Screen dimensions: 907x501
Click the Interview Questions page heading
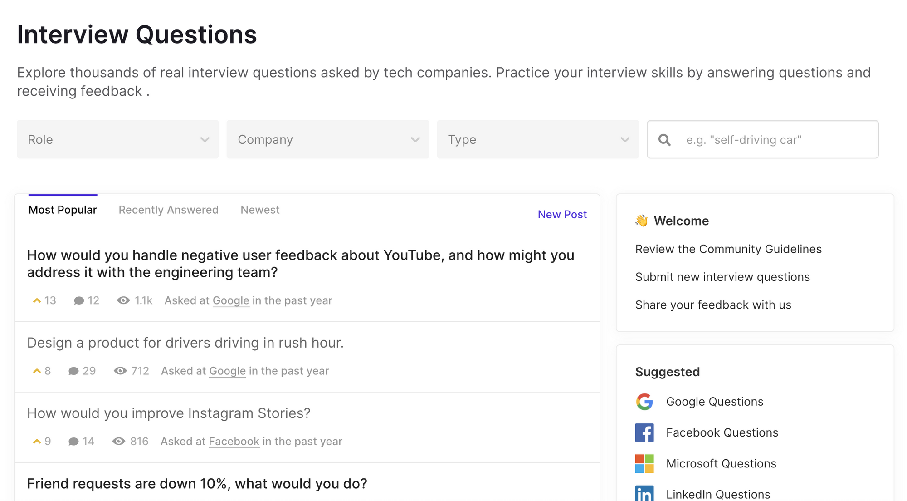[x=137, y=34]
